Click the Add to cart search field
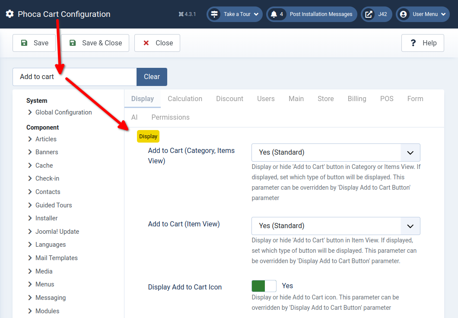This screenshot has width=458, height=318. click(x=74, y=77)
